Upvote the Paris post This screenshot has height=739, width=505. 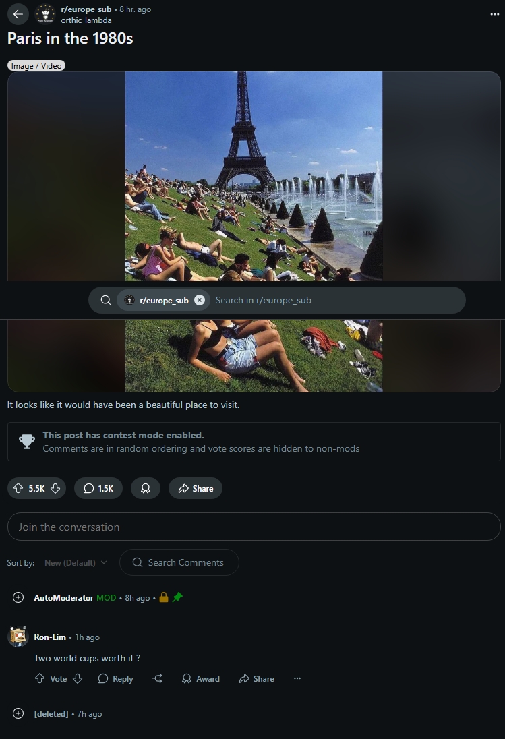coord(18,488)
